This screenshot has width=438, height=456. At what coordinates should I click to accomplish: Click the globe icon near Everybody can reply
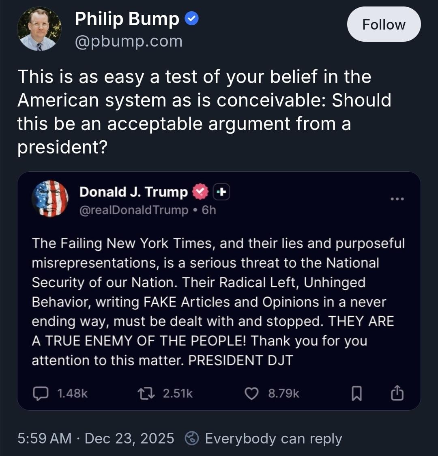191,439
